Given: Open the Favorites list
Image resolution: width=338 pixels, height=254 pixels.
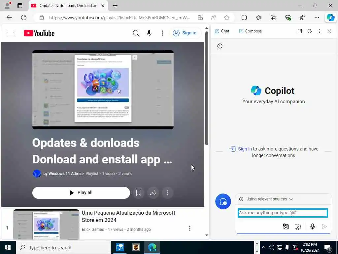Looking at the screenshot, I should pos(259,18).
